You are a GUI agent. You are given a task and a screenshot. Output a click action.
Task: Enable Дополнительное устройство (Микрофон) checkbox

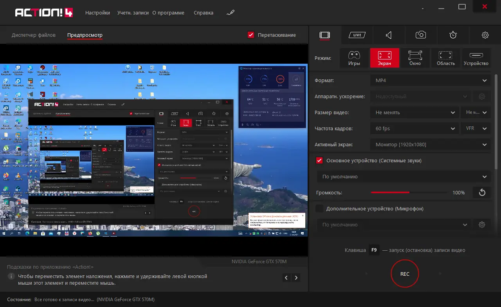pyautogui.click(x=319, y=209)
